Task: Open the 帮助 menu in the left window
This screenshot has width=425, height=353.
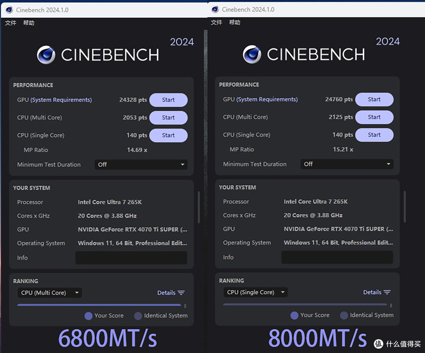Action: click(29, 23)
